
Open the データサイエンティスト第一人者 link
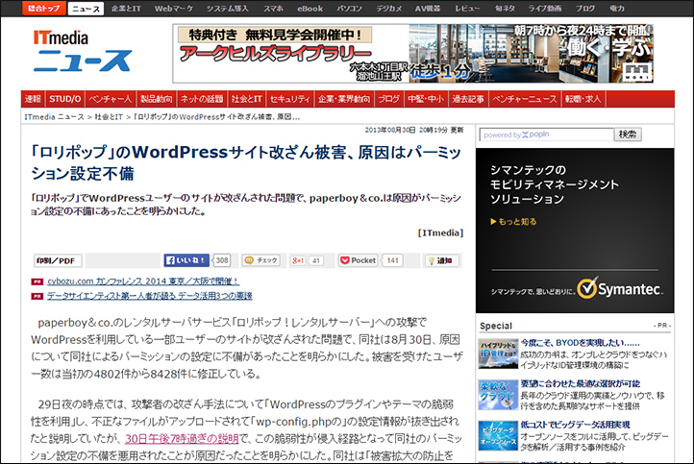pos(150,296)
